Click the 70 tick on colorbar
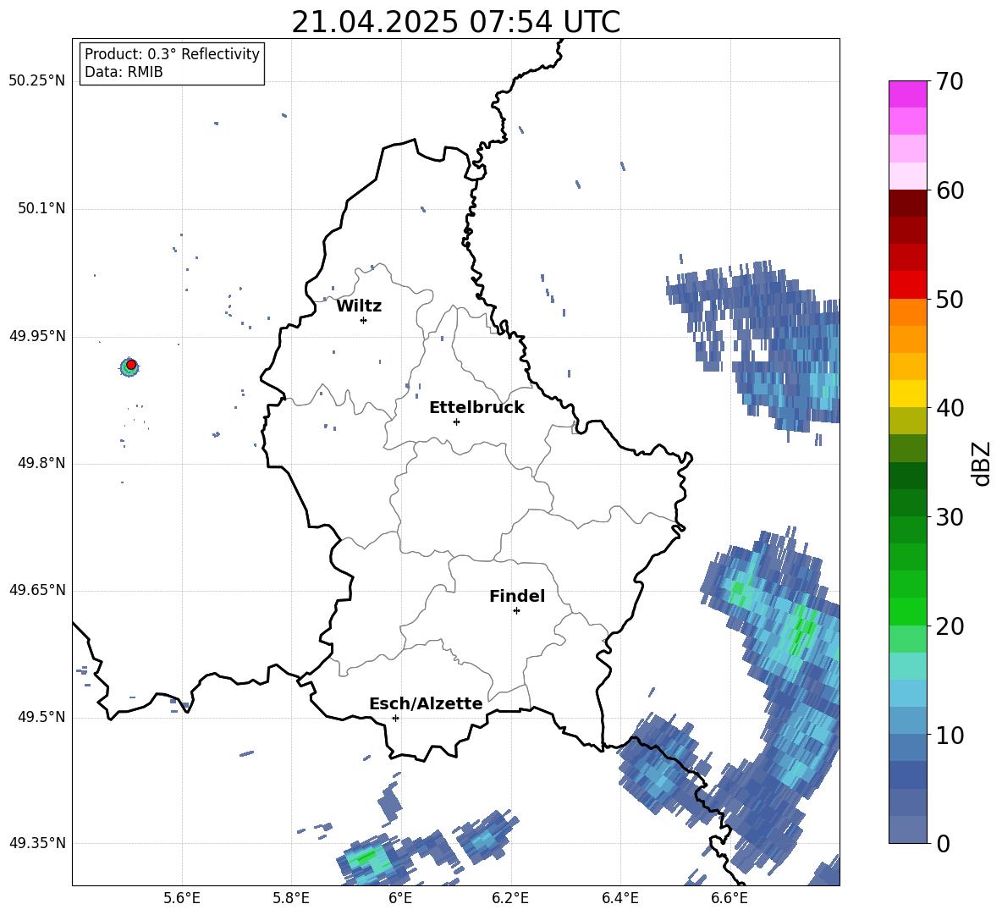Image resolution: width=1002 pixels, height=915 pixels. 950,82
